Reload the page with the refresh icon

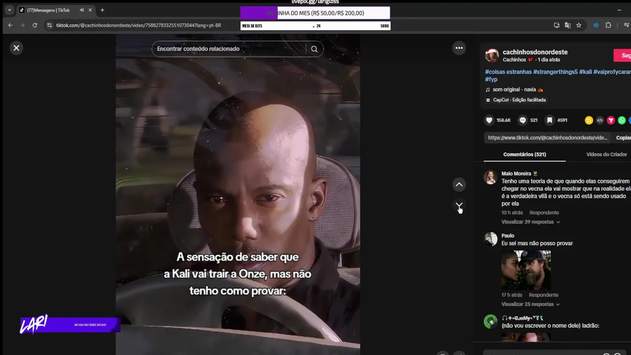tap(35, 25)
